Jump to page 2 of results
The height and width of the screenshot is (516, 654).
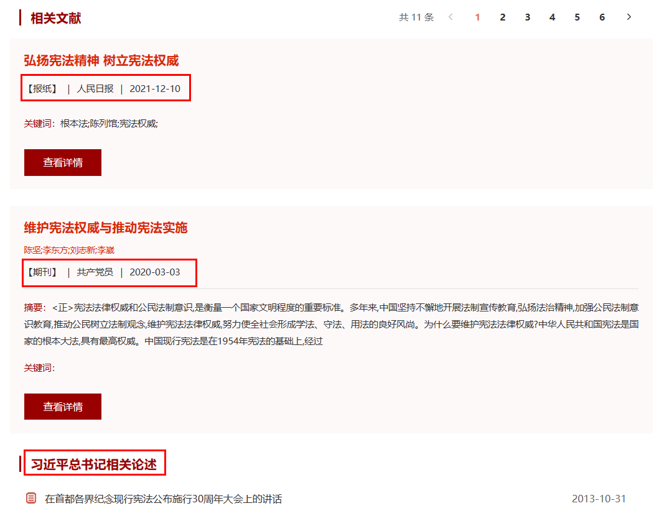pos(502,17)
